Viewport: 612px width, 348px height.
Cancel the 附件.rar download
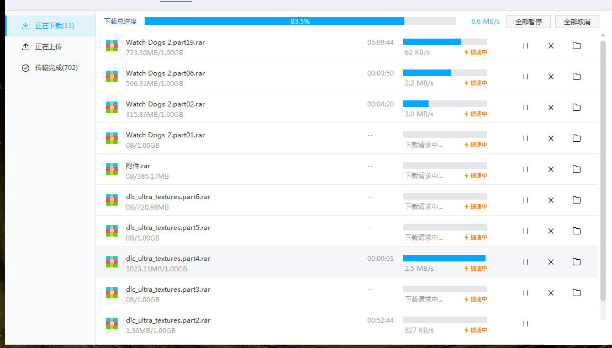551,169
